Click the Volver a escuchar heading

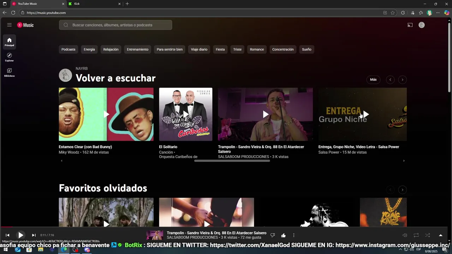pyautogui.click(x=115, y=78)
